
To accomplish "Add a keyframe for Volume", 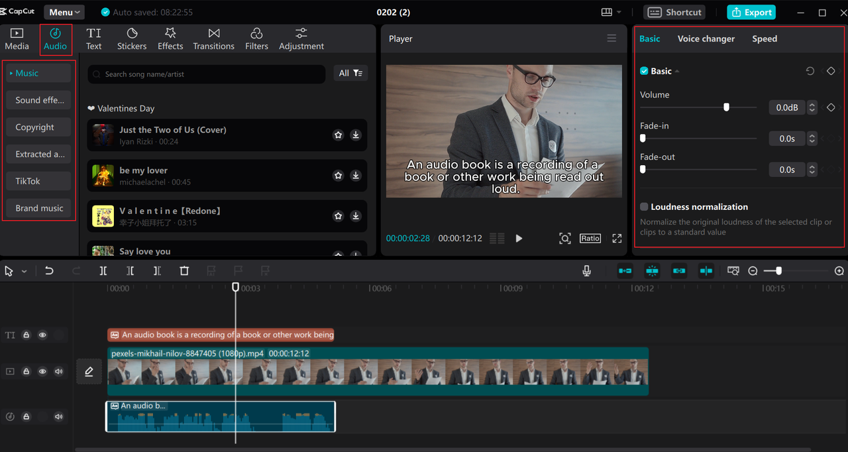I will (x=831, y=107).
